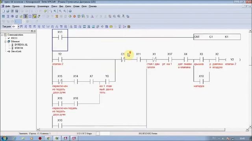The height and width of the screenshot is (141, 252).
Task: Select the X7 contact
Action: [x=91, y=82]
